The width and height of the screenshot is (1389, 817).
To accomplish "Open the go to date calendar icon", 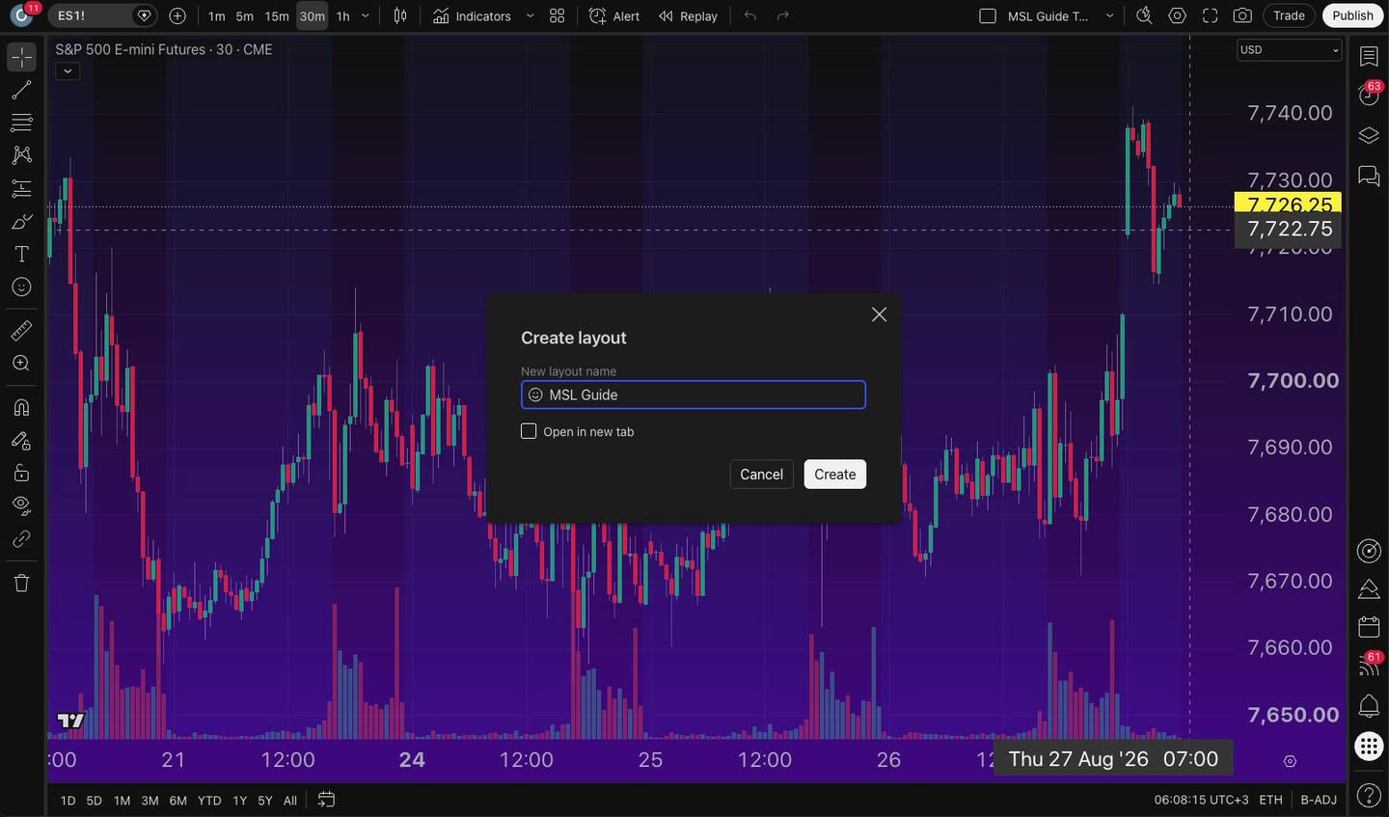I will pyautogui.click(x=326, y=800).
